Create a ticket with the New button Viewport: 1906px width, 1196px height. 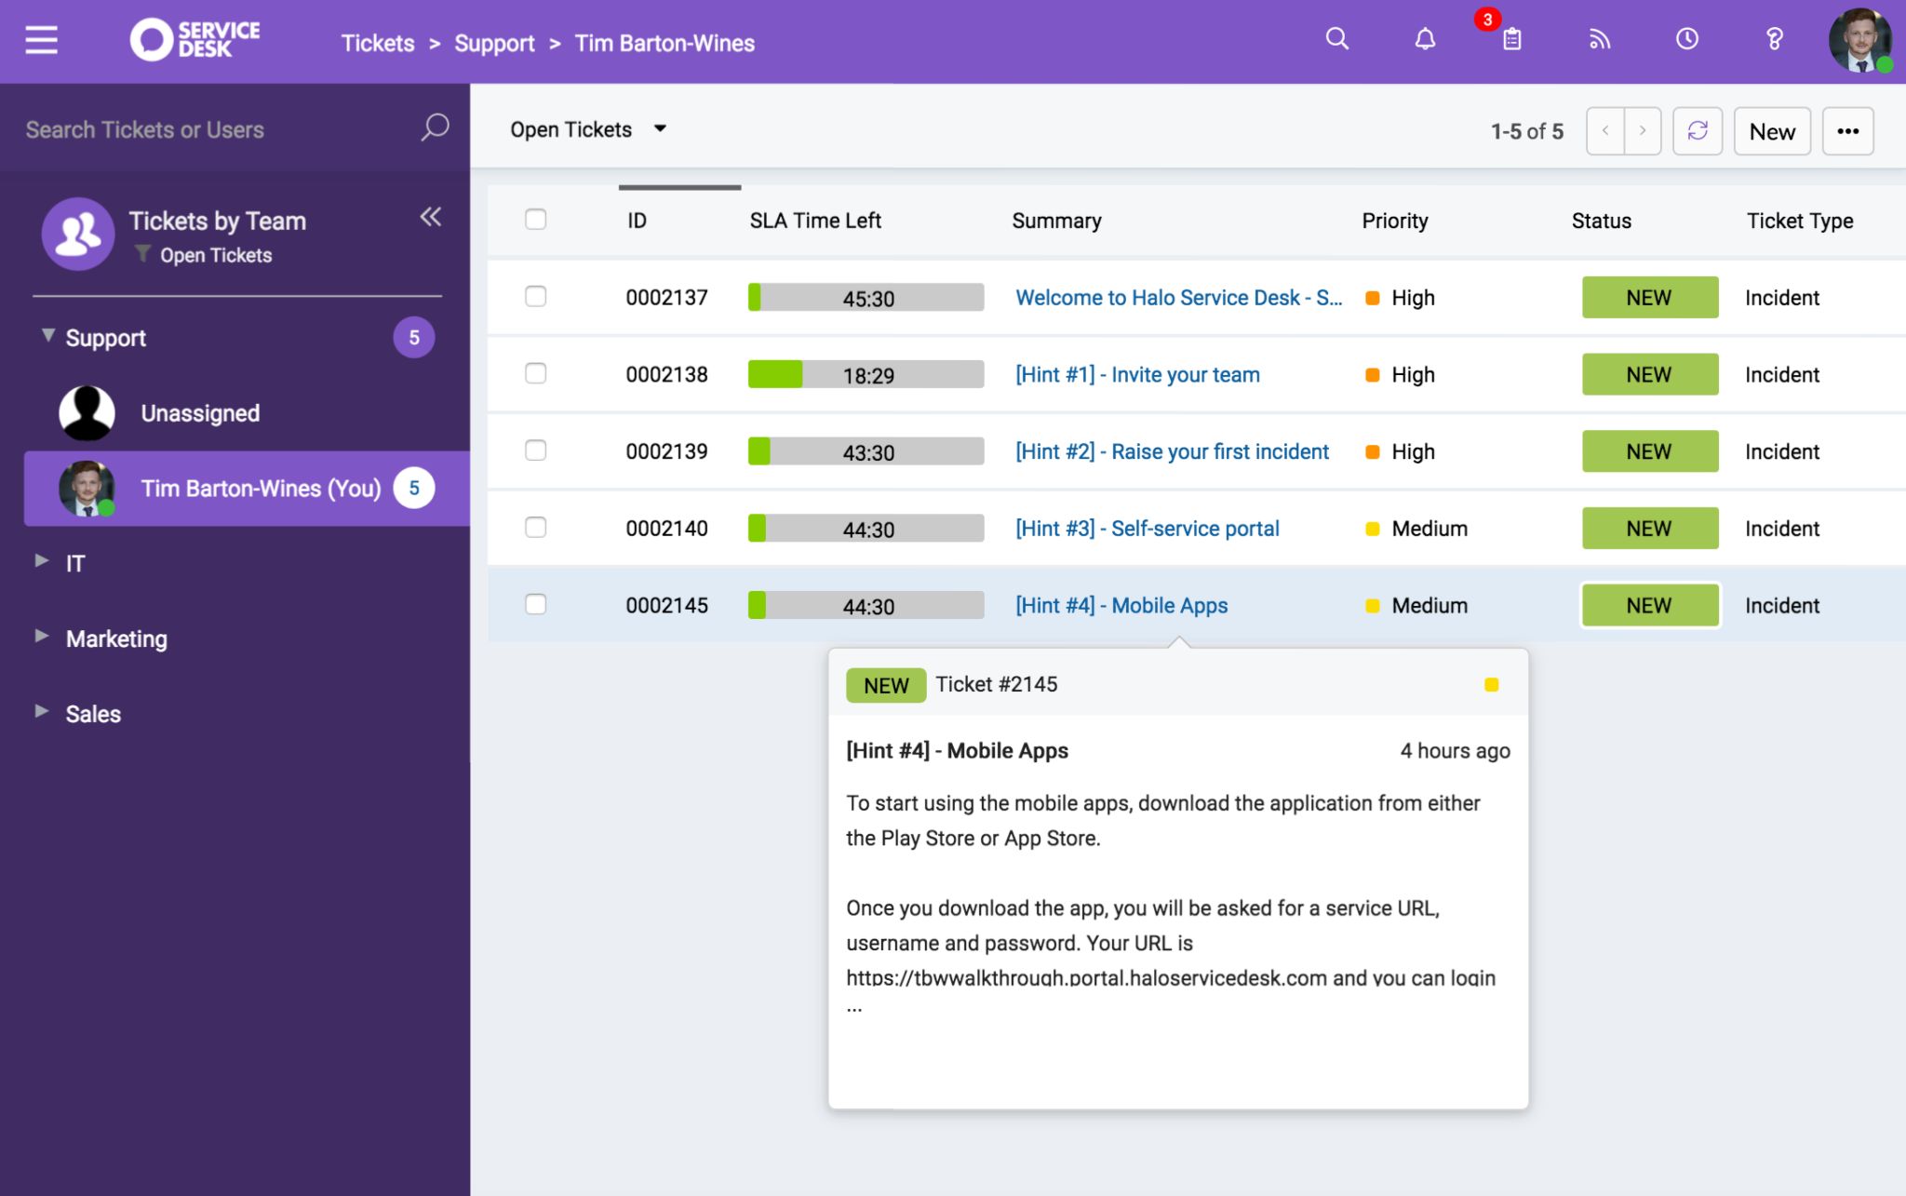pyautogui.click(x=1771, y=130)
